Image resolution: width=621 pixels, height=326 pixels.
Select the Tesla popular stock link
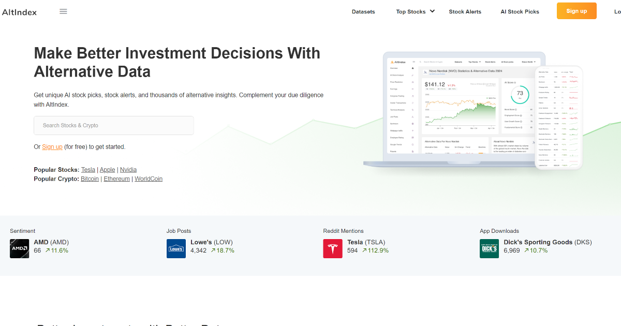coord(88,169)
